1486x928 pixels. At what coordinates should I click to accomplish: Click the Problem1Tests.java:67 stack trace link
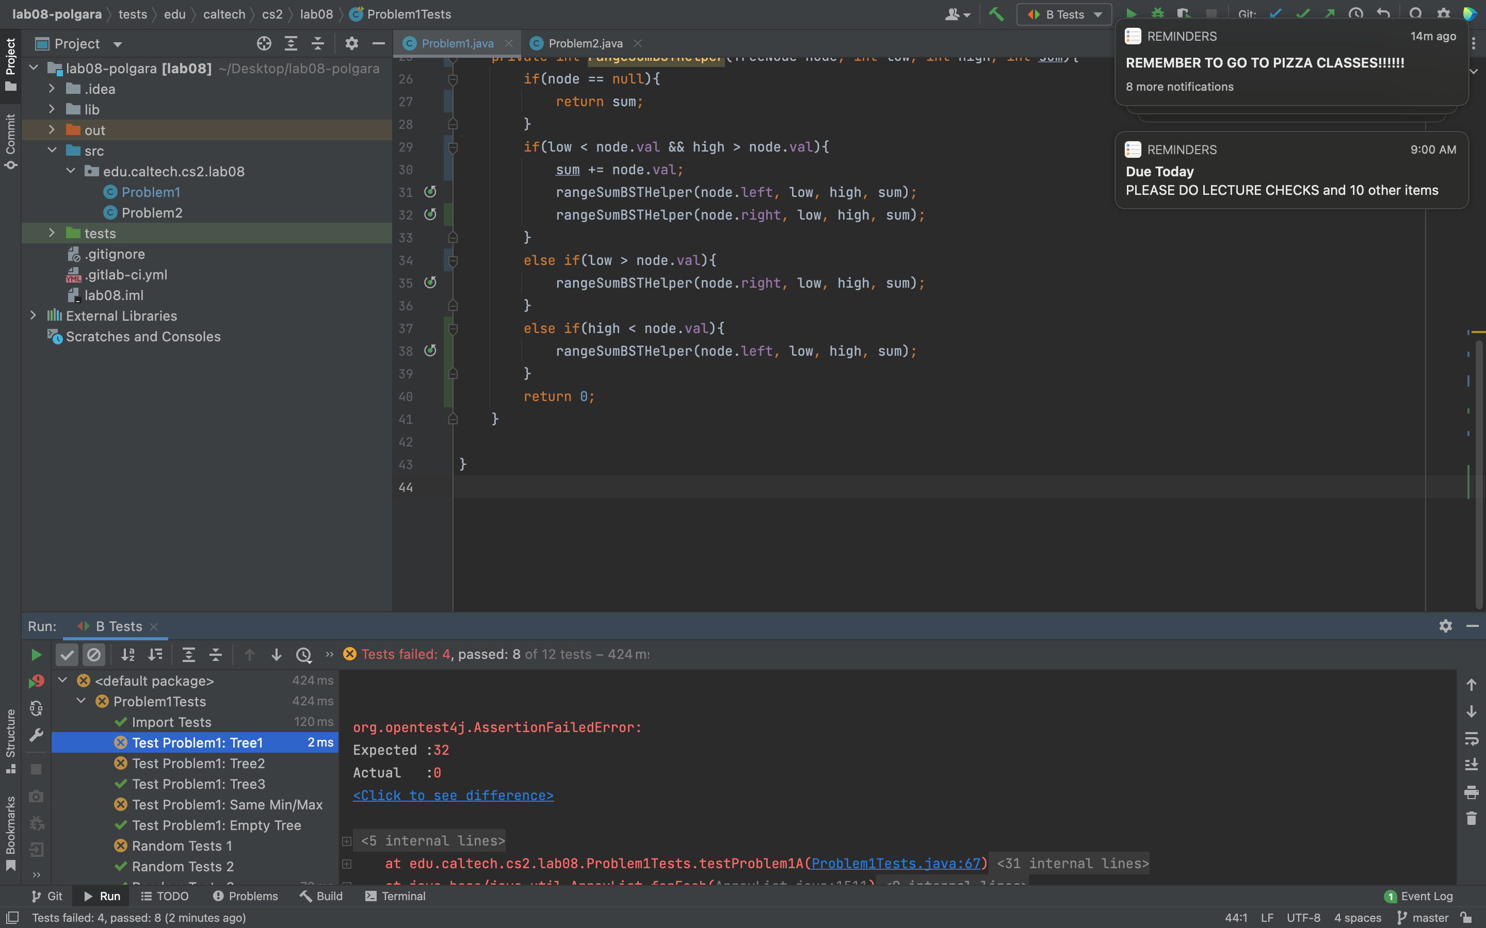click(x=896, y=864)
